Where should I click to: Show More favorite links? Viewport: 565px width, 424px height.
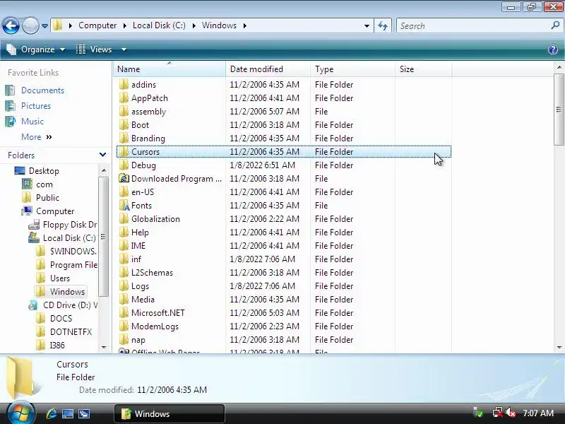click(37, 137)
